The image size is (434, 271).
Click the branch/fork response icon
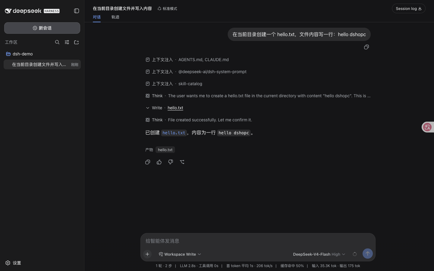click(x=182, y=162)
